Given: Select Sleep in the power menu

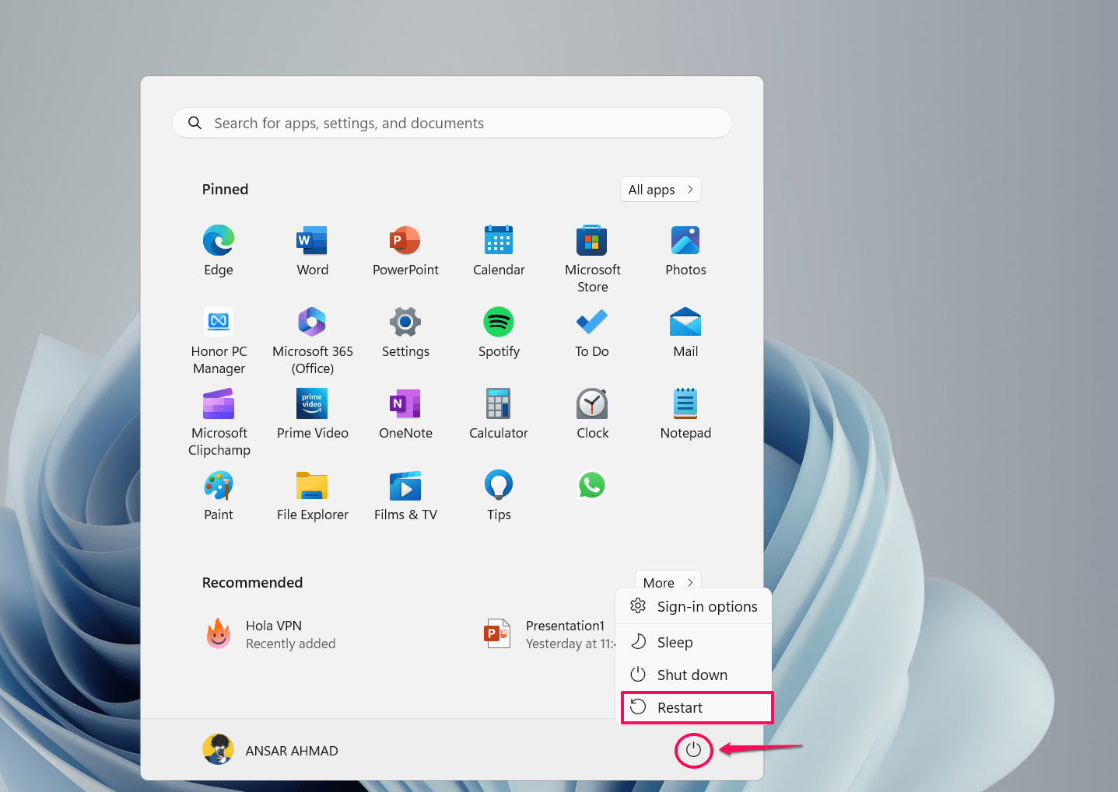Looking at the screenshot, I should tap(693, 642).
